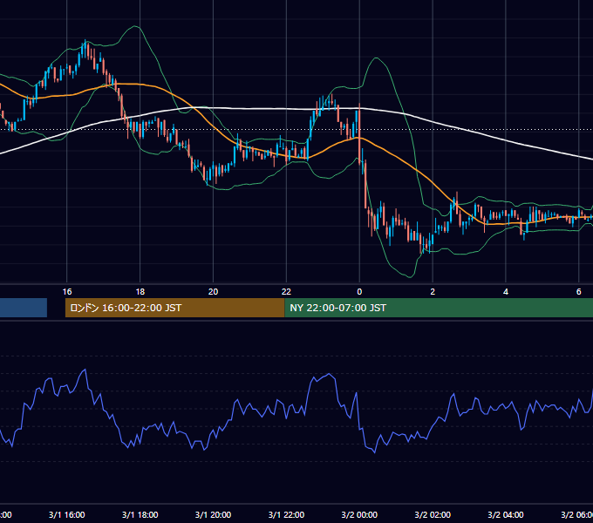Click the hour 22 axis label
Screen dimensions: 593x523
click(286, 292)
